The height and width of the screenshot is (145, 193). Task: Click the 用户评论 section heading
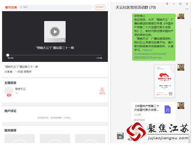click(x=10, y=111)
